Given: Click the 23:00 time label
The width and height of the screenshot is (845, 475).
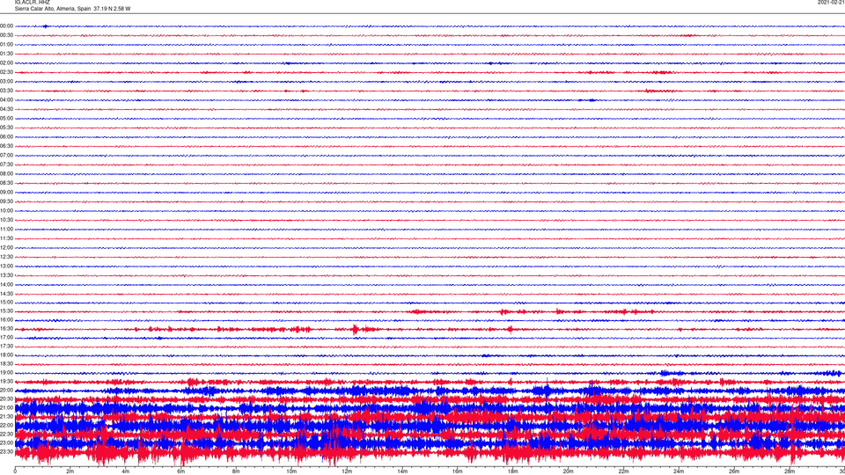Looking at the screenshot, I should click(6, 442).
